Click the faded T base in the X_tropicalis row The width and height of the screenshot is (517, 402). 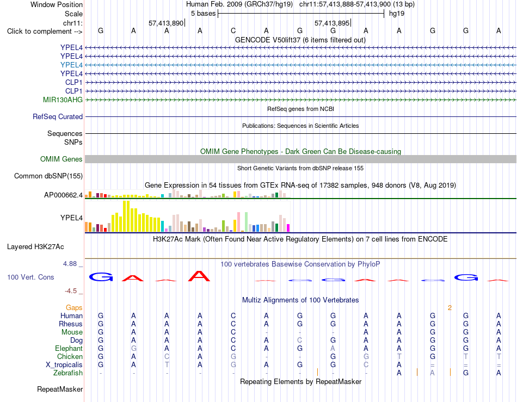pos(167,365)
